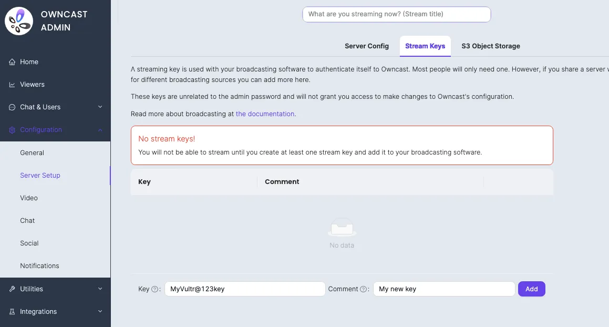The height and width of the screenshot is (327, 609).
Task: Click the Add button
Action: (531, 289)
